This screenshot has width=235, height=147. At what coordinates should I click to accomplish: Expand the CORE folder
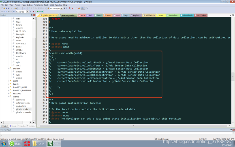click(x=8, y=81)
